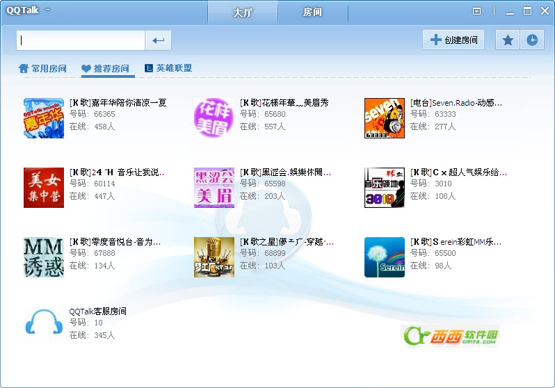This screenshot has width=555, height=388.
Task: Click the room number search field
Action: click(x=81, y=40)
